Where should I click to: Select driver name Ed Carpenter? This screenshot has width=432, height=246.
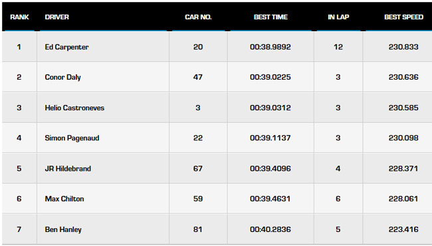[x=66, y=47]
